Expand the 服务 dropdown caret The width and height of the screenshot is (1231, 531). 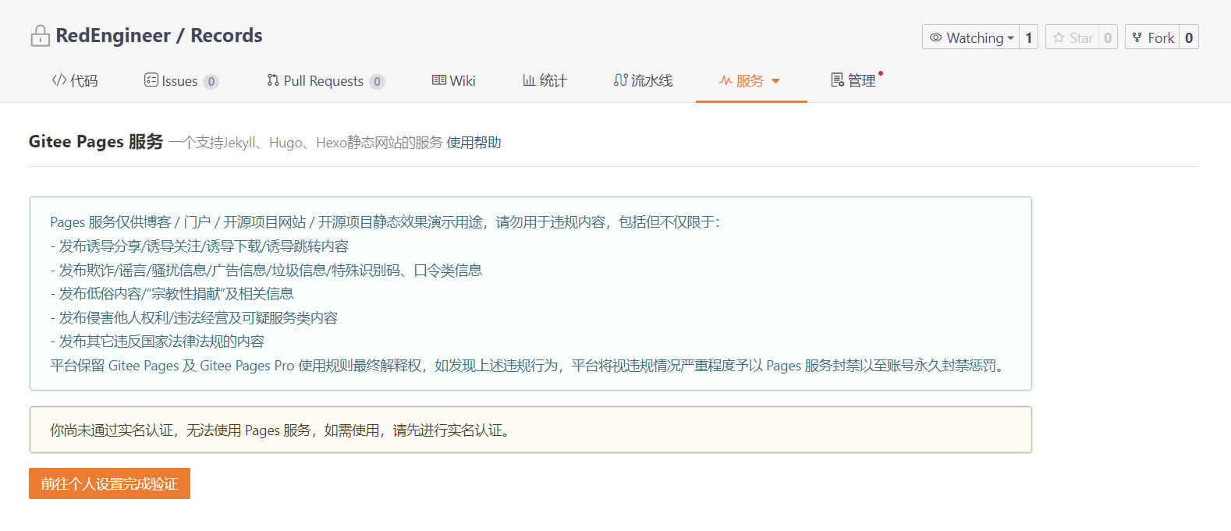[775, 81]
